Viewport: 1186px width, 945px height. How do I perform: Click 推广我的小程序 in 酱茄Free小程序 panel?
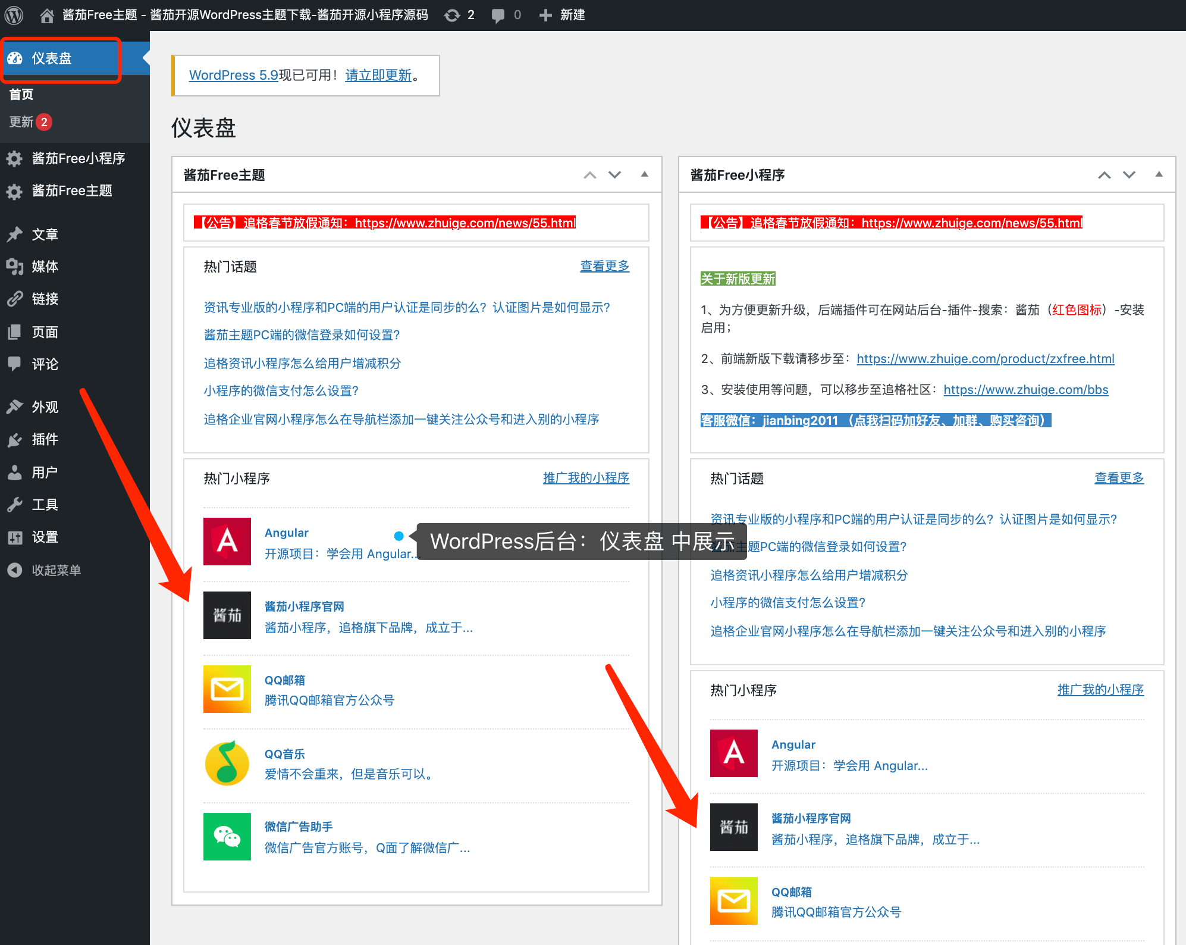click(x=1101, y=690)
